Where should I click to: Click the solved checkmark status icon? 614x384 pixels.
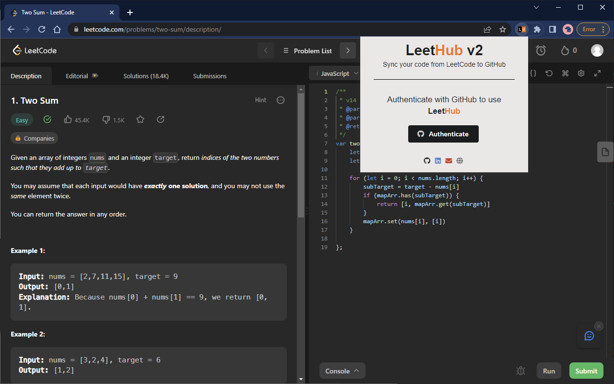(x=47, y=120)
